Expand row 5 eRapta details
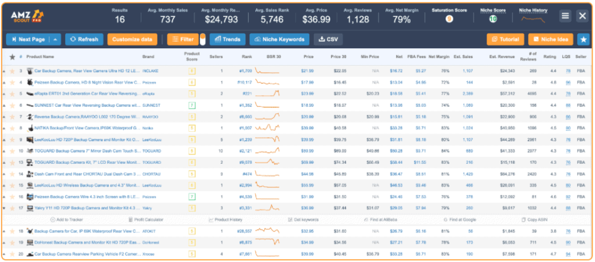Viewport: 595px width, 262px height. pos(4,94)
